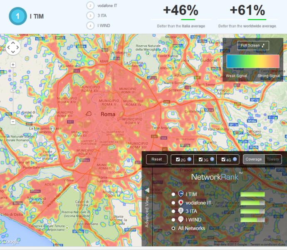
Task: Click the Vatican City outline on map
Action: point(89,114)
